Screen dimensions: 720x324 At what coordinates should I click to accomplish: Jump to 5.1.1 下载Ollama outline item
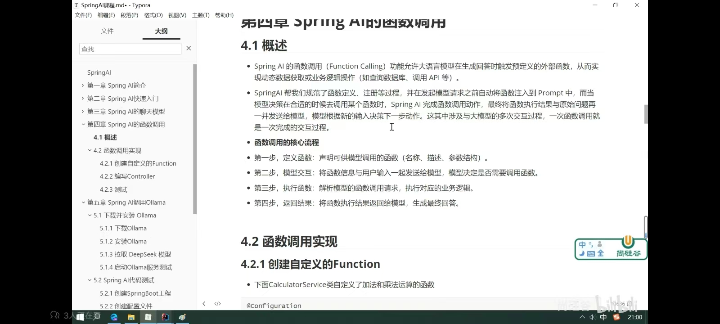point(123,228)
